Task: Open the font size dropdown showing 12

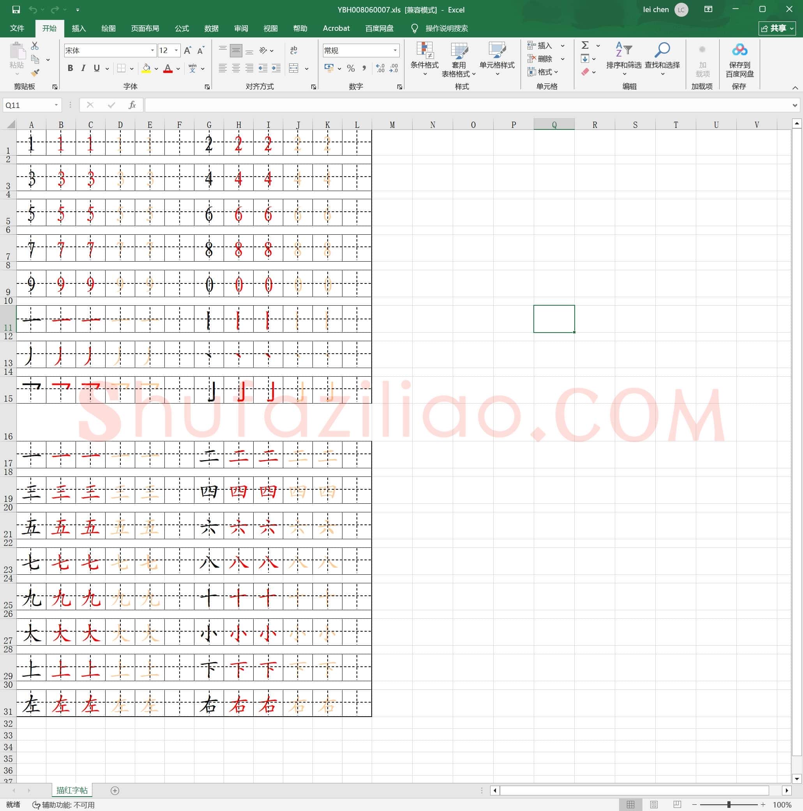Action: tap(169, 50)
